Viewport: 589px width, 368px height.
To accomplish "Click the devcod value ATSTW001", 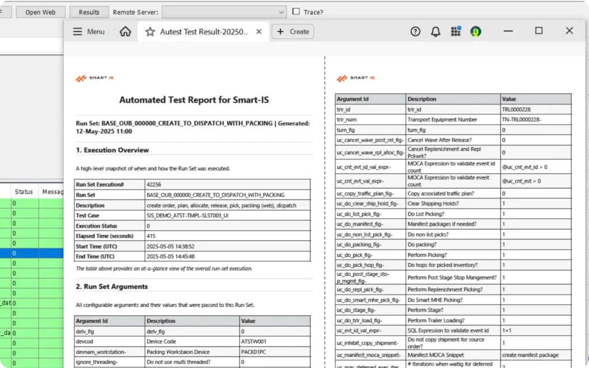I will tap(254, 342).
